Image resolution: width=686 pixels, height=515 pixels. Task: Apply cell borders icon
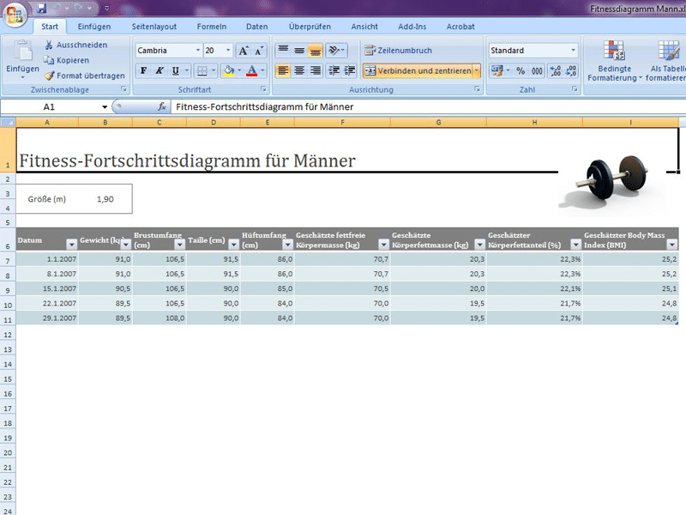(202, 70)
